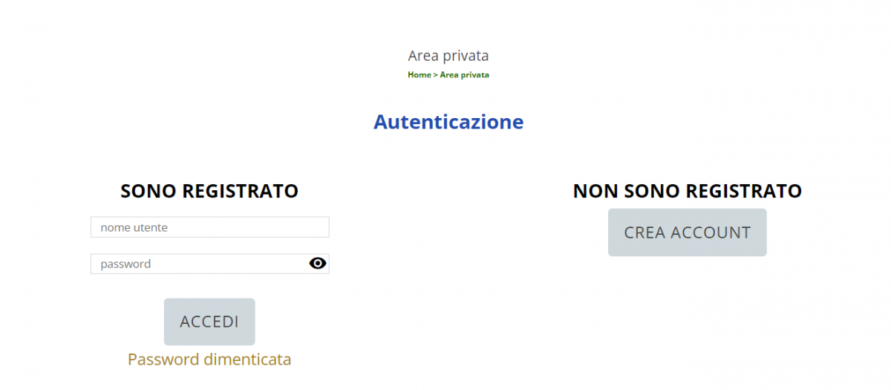Click into the nome utente field

(x=209, y=227)
